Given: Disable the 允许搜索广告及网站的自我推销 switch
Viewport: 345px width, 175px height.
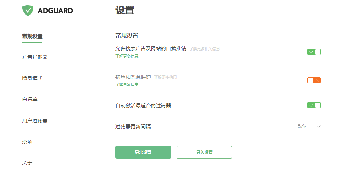Looking at the screenshot, I should pos(314,52).
